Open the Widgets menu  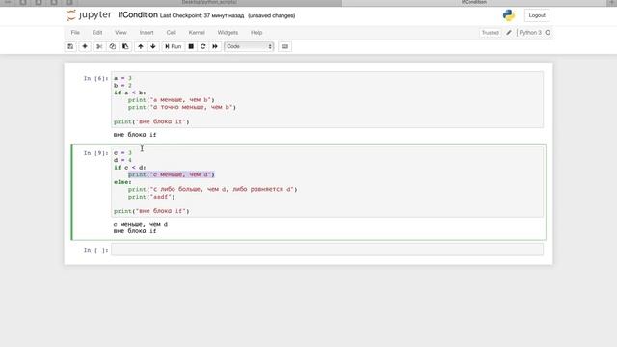tap(228, 32)
